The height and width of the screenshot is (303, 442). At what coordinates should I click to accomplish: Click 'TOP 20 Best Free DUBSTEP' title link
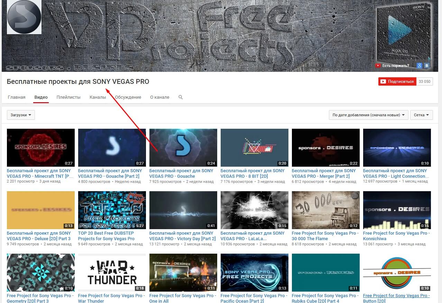tap(107, 236)
